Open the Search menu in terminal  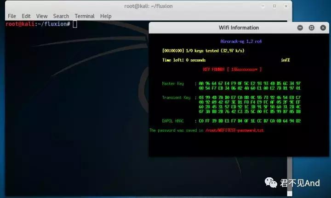(x=61, y=16)
